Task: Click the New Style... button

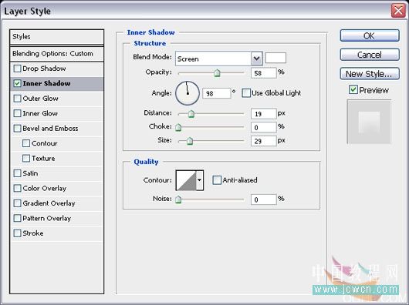Action: (370, 74)
